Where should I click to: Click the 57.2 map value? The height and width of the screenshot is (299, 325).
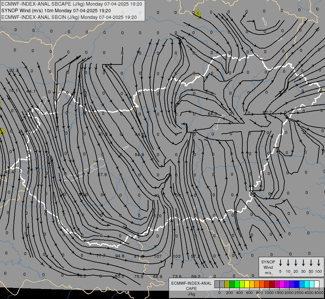point(195,256)
